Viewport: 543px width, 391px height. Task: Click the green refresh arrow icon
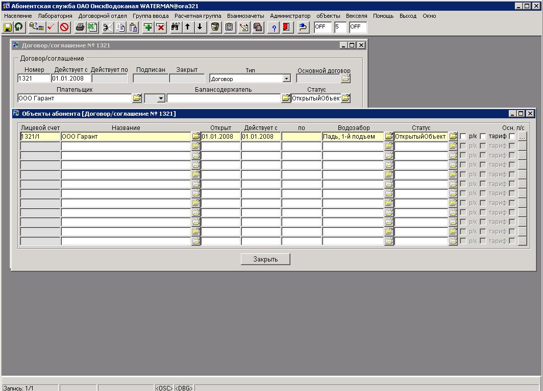pyautogui.click(x=18, y=27)
